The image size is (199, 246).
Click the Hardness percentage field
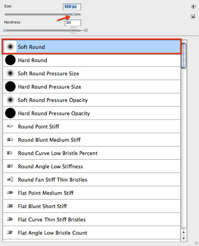(73, 23)
